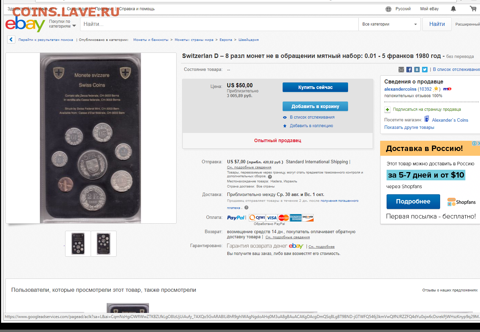Open 'Справка и помощь' menu item
480x332 pixels.
137,9
